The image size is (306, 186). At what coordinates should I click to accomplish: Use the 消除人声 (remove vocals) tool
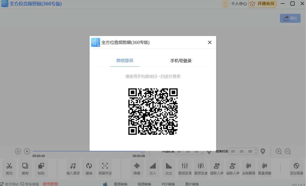233,168
